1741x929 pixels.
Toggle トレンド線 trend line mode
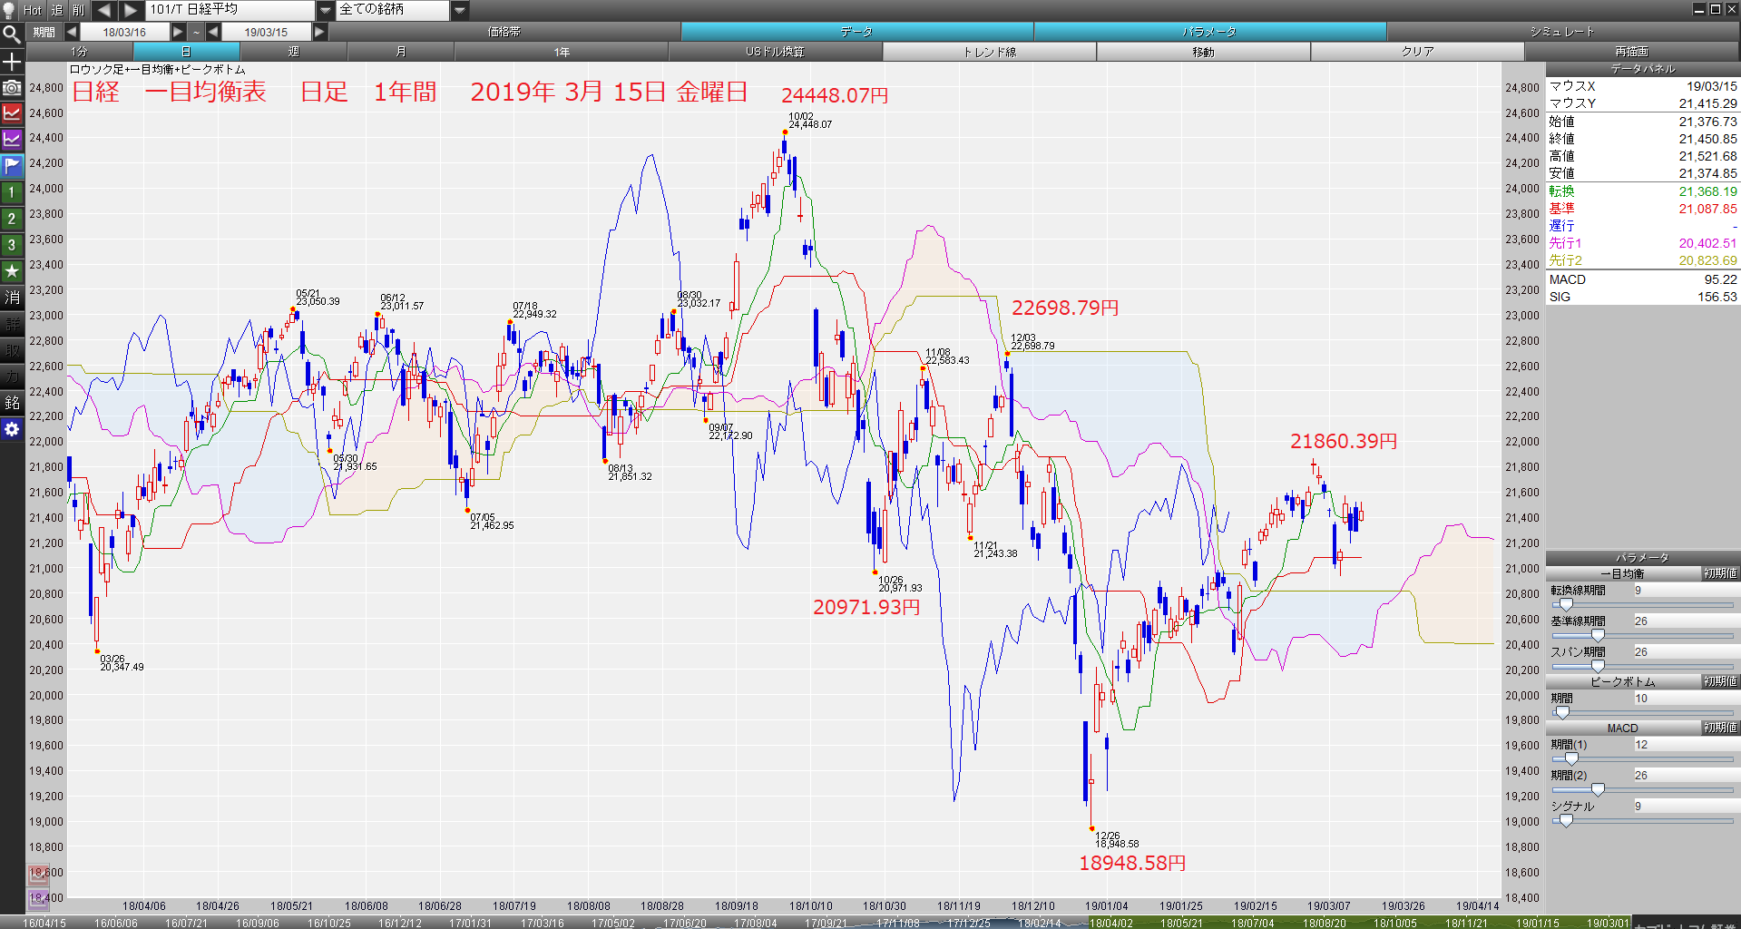coord(990,52)
